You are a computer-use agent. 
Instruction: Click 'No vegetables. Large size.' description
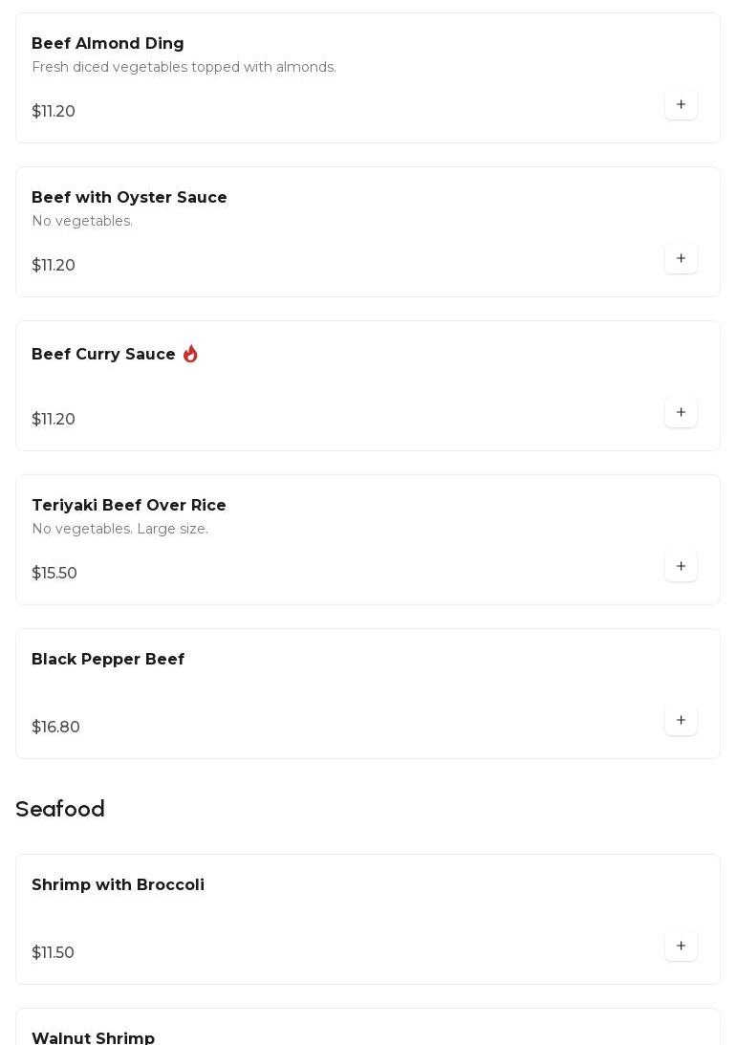pos(119,530)
